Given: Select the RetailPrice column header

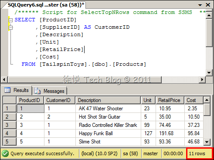Looking at the screenshot, I should pyautogui.click(x=170, y=100).
